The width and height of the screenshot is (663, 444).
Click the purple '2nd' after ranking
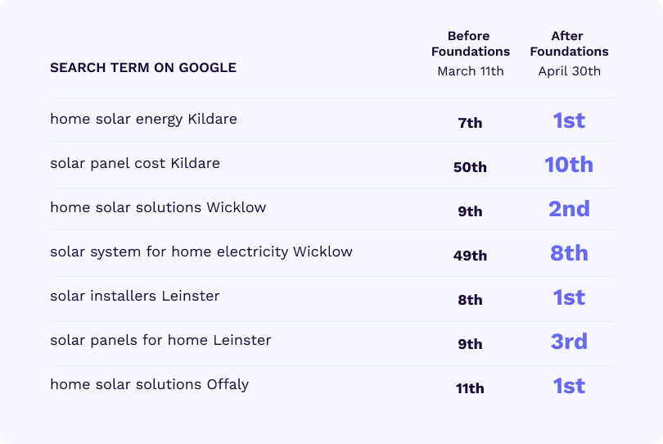[x=569, y=209]
